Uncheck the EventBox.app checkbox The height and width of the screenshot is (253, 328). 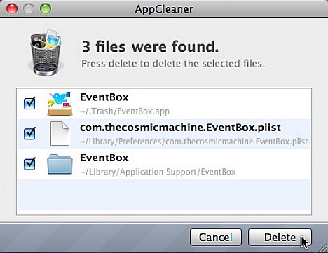coord(29,103)
